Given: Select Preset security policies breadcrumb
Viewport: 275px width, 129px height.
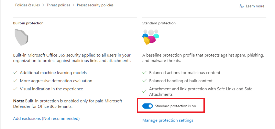Looking at the screenshot, I should point(95,5).
